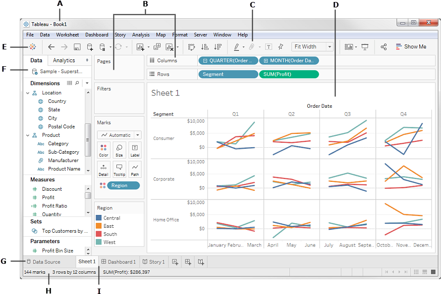
Task: Open the Story 1 tab
Action: [x=154, y=262]
